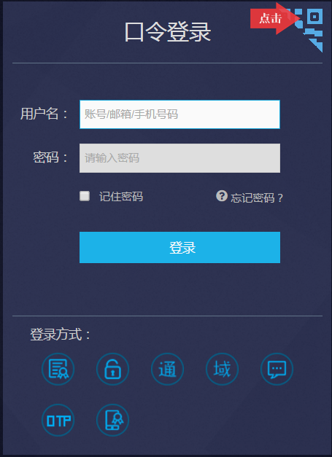Select the 域 domain login icon
This screenshot has height=457, width=332.
222,369
